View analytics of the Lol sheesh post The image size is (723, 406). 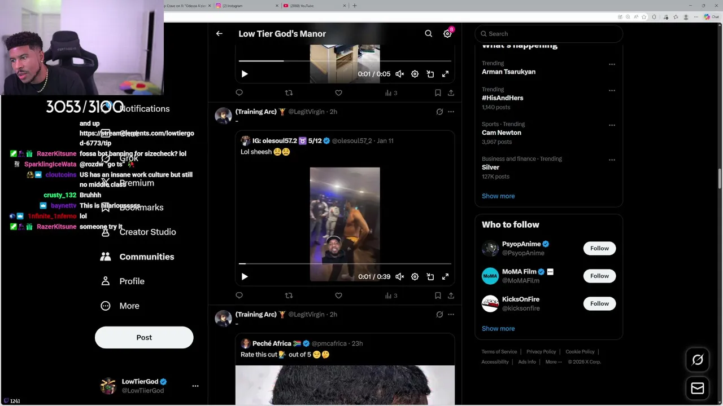click(x=391, y=295)
